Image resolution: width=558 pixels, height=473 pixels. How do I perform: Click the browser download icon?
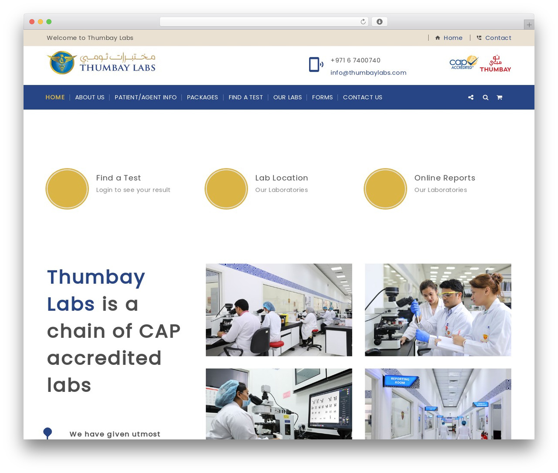click(379, 22)
